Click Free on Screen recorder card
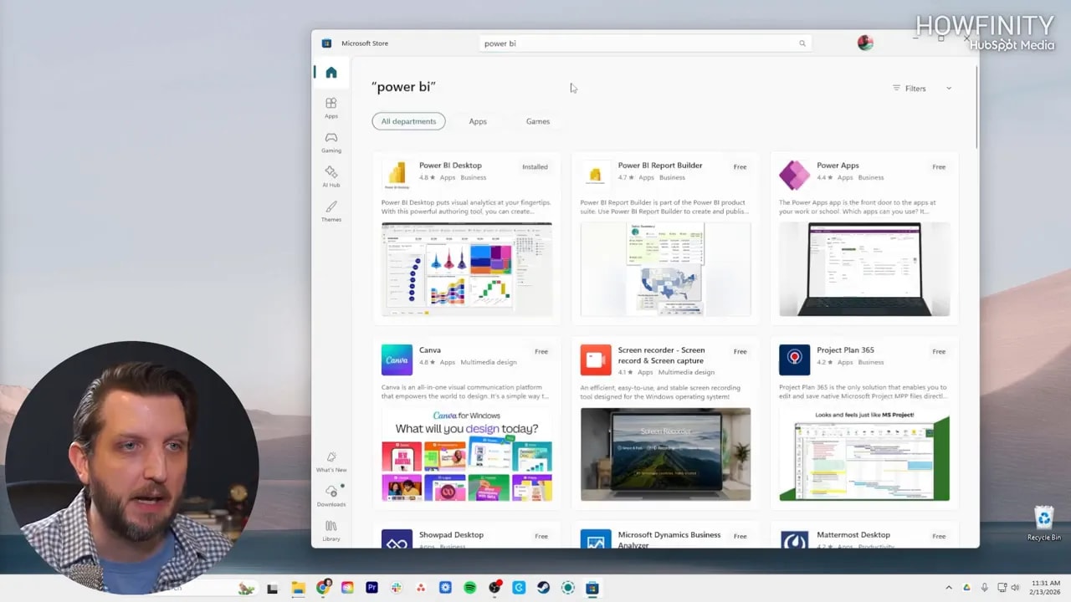 point(740,352)
